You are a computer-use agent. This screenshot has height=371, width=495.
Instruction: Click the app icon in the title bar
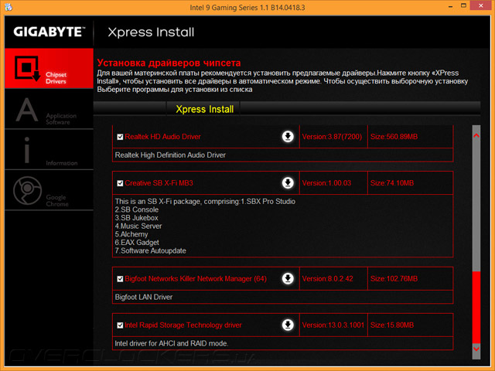pos(9,7)
